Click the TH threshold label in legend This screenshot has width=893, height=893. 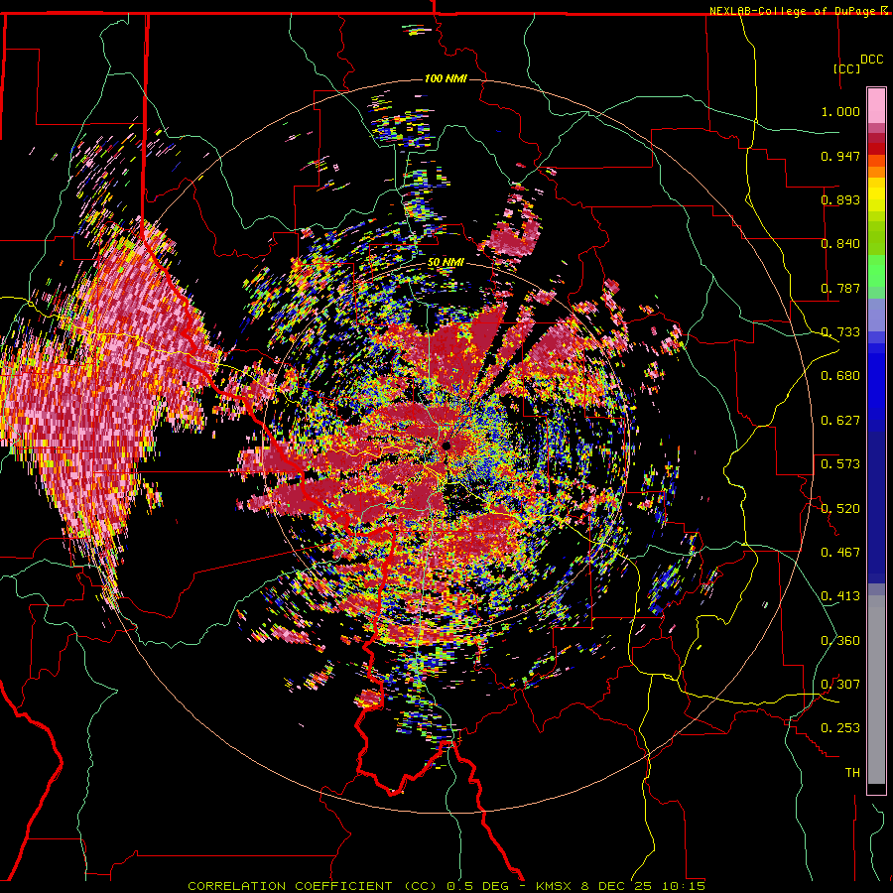(852, 773)
